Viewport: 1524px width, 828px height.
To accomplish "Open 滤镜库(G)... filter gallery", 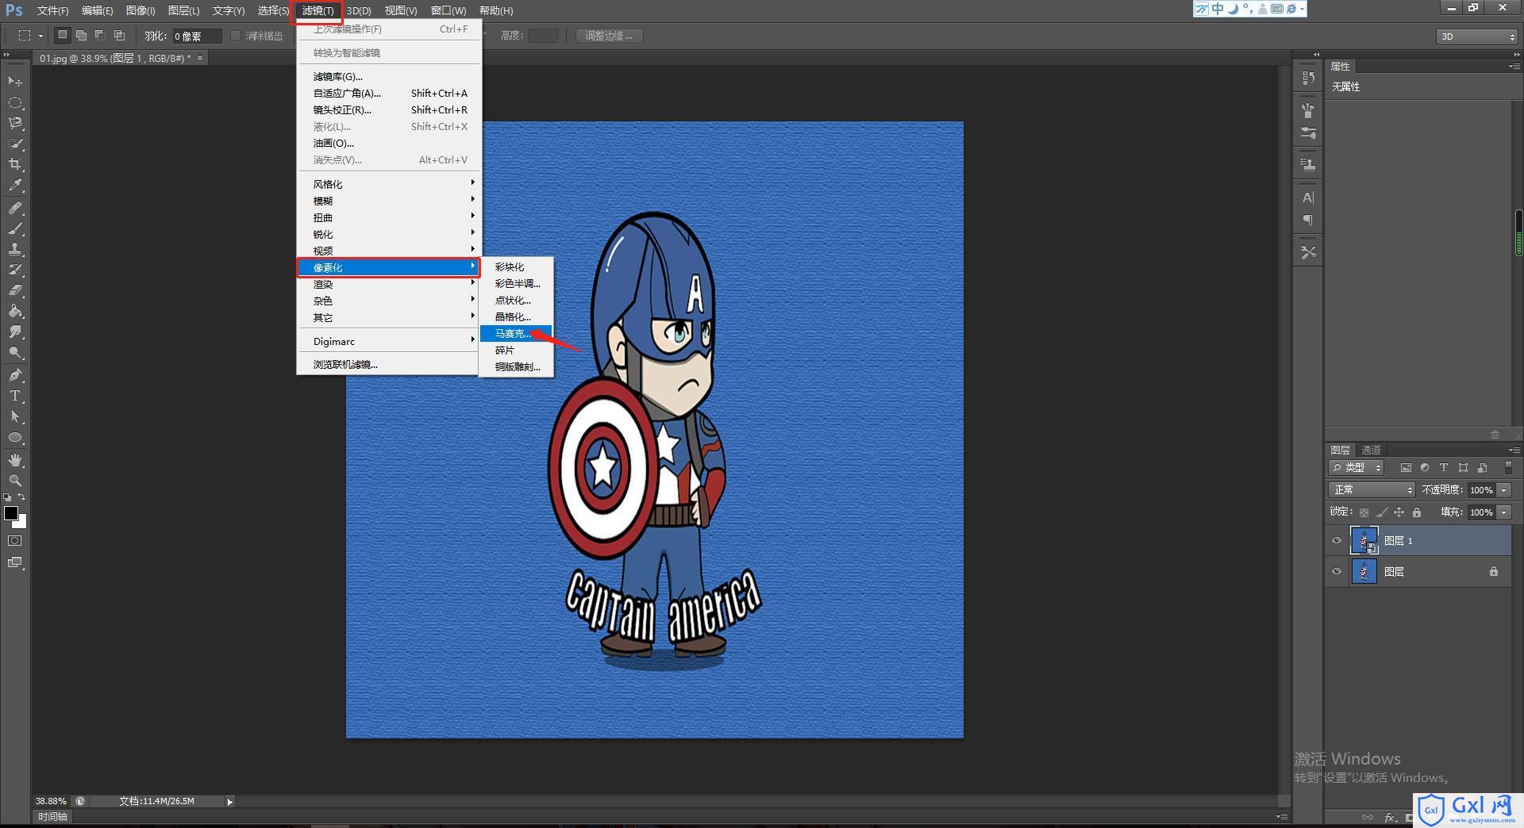I will (389, 76).
